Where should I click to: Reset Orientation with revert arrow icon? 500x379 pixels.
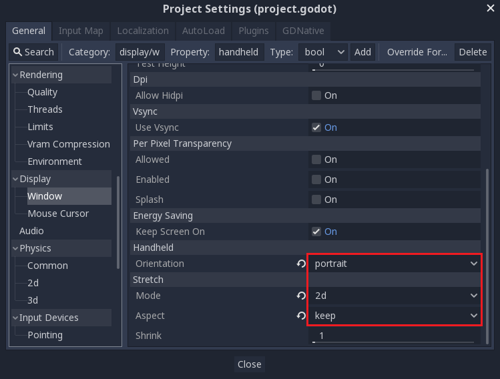click(301, 264)
